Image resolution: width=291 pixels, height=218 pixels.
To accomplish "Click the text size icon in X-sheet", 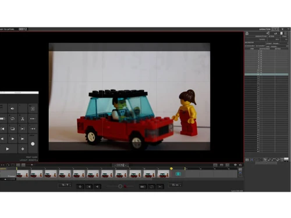I will point(275,34).
